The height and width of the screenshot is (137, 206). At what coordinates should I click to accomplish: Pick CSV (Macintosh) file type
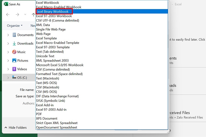pyautogui.click(x=102, y=87)
